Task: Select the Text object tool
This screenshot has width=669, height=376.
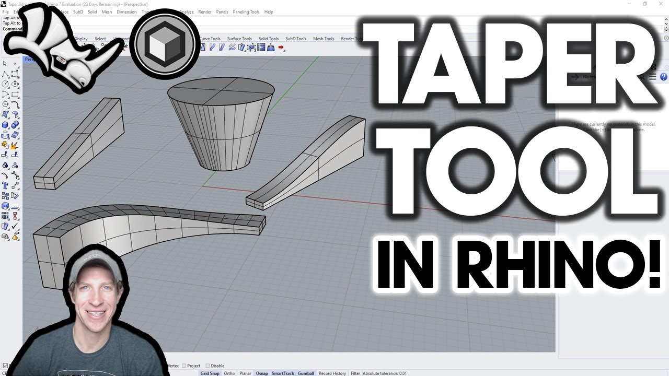Action: 5,185
